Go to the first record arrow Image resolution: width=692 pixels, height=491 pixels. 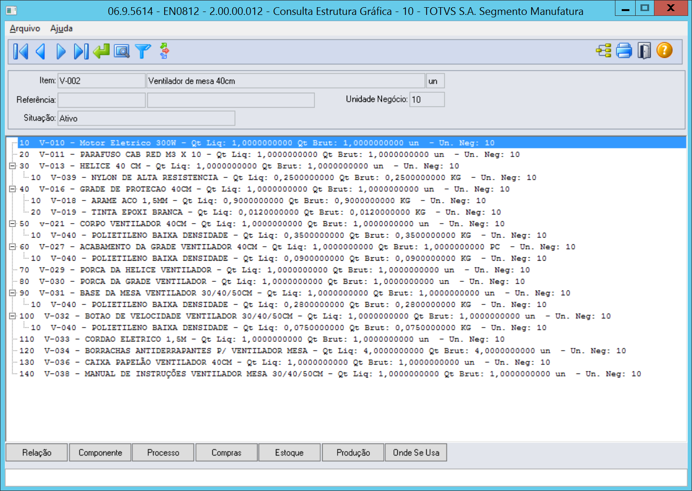click(x=21, y=51)
